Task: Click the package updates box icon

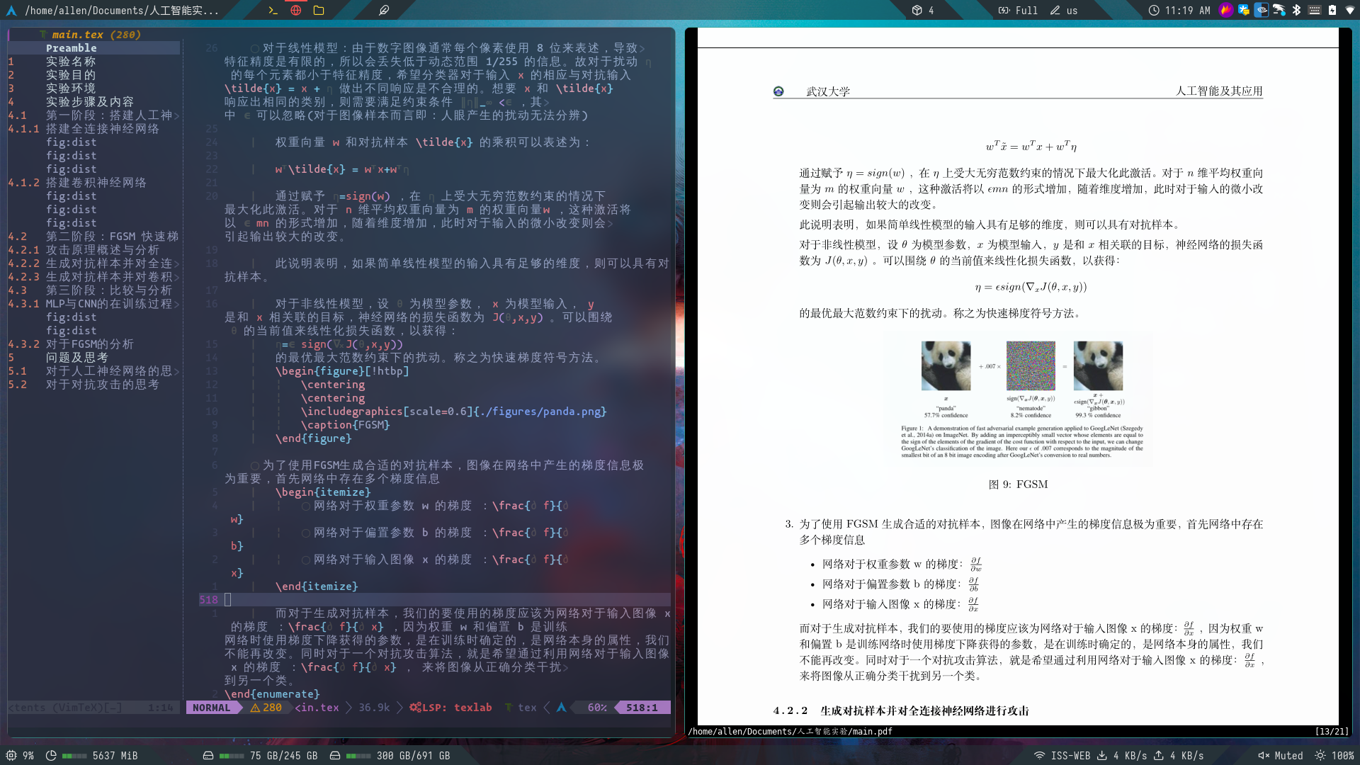Action: [917, 10]
